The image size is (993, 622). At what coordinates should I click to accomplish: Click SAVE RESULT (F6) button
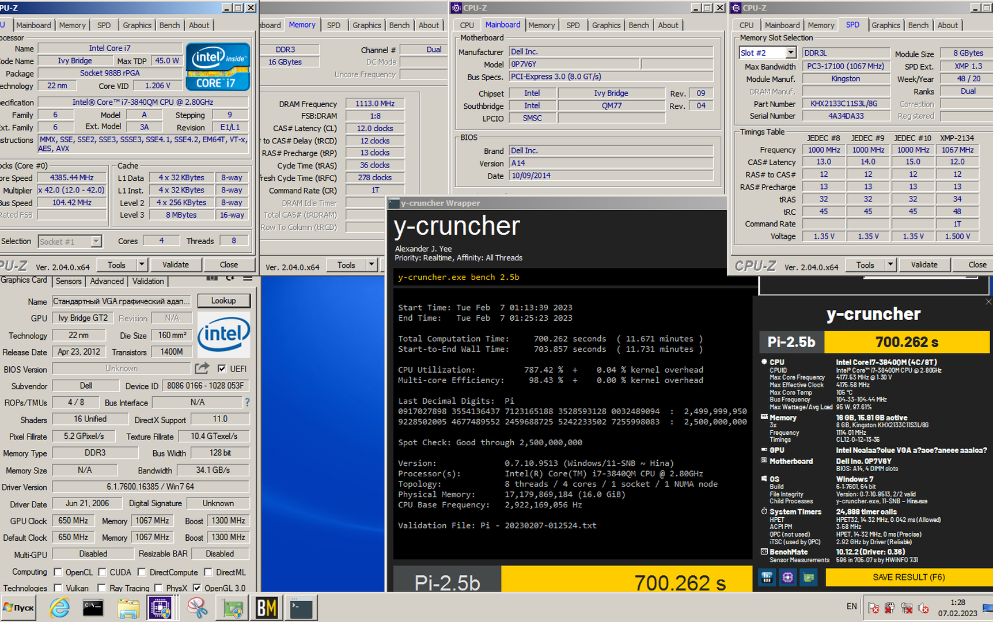coord(908,577)
